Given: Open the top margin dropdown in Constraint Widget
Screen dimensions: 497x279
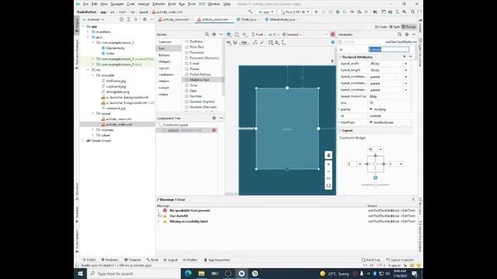Looking at the screenshot, I should click(x=381, y=150).
